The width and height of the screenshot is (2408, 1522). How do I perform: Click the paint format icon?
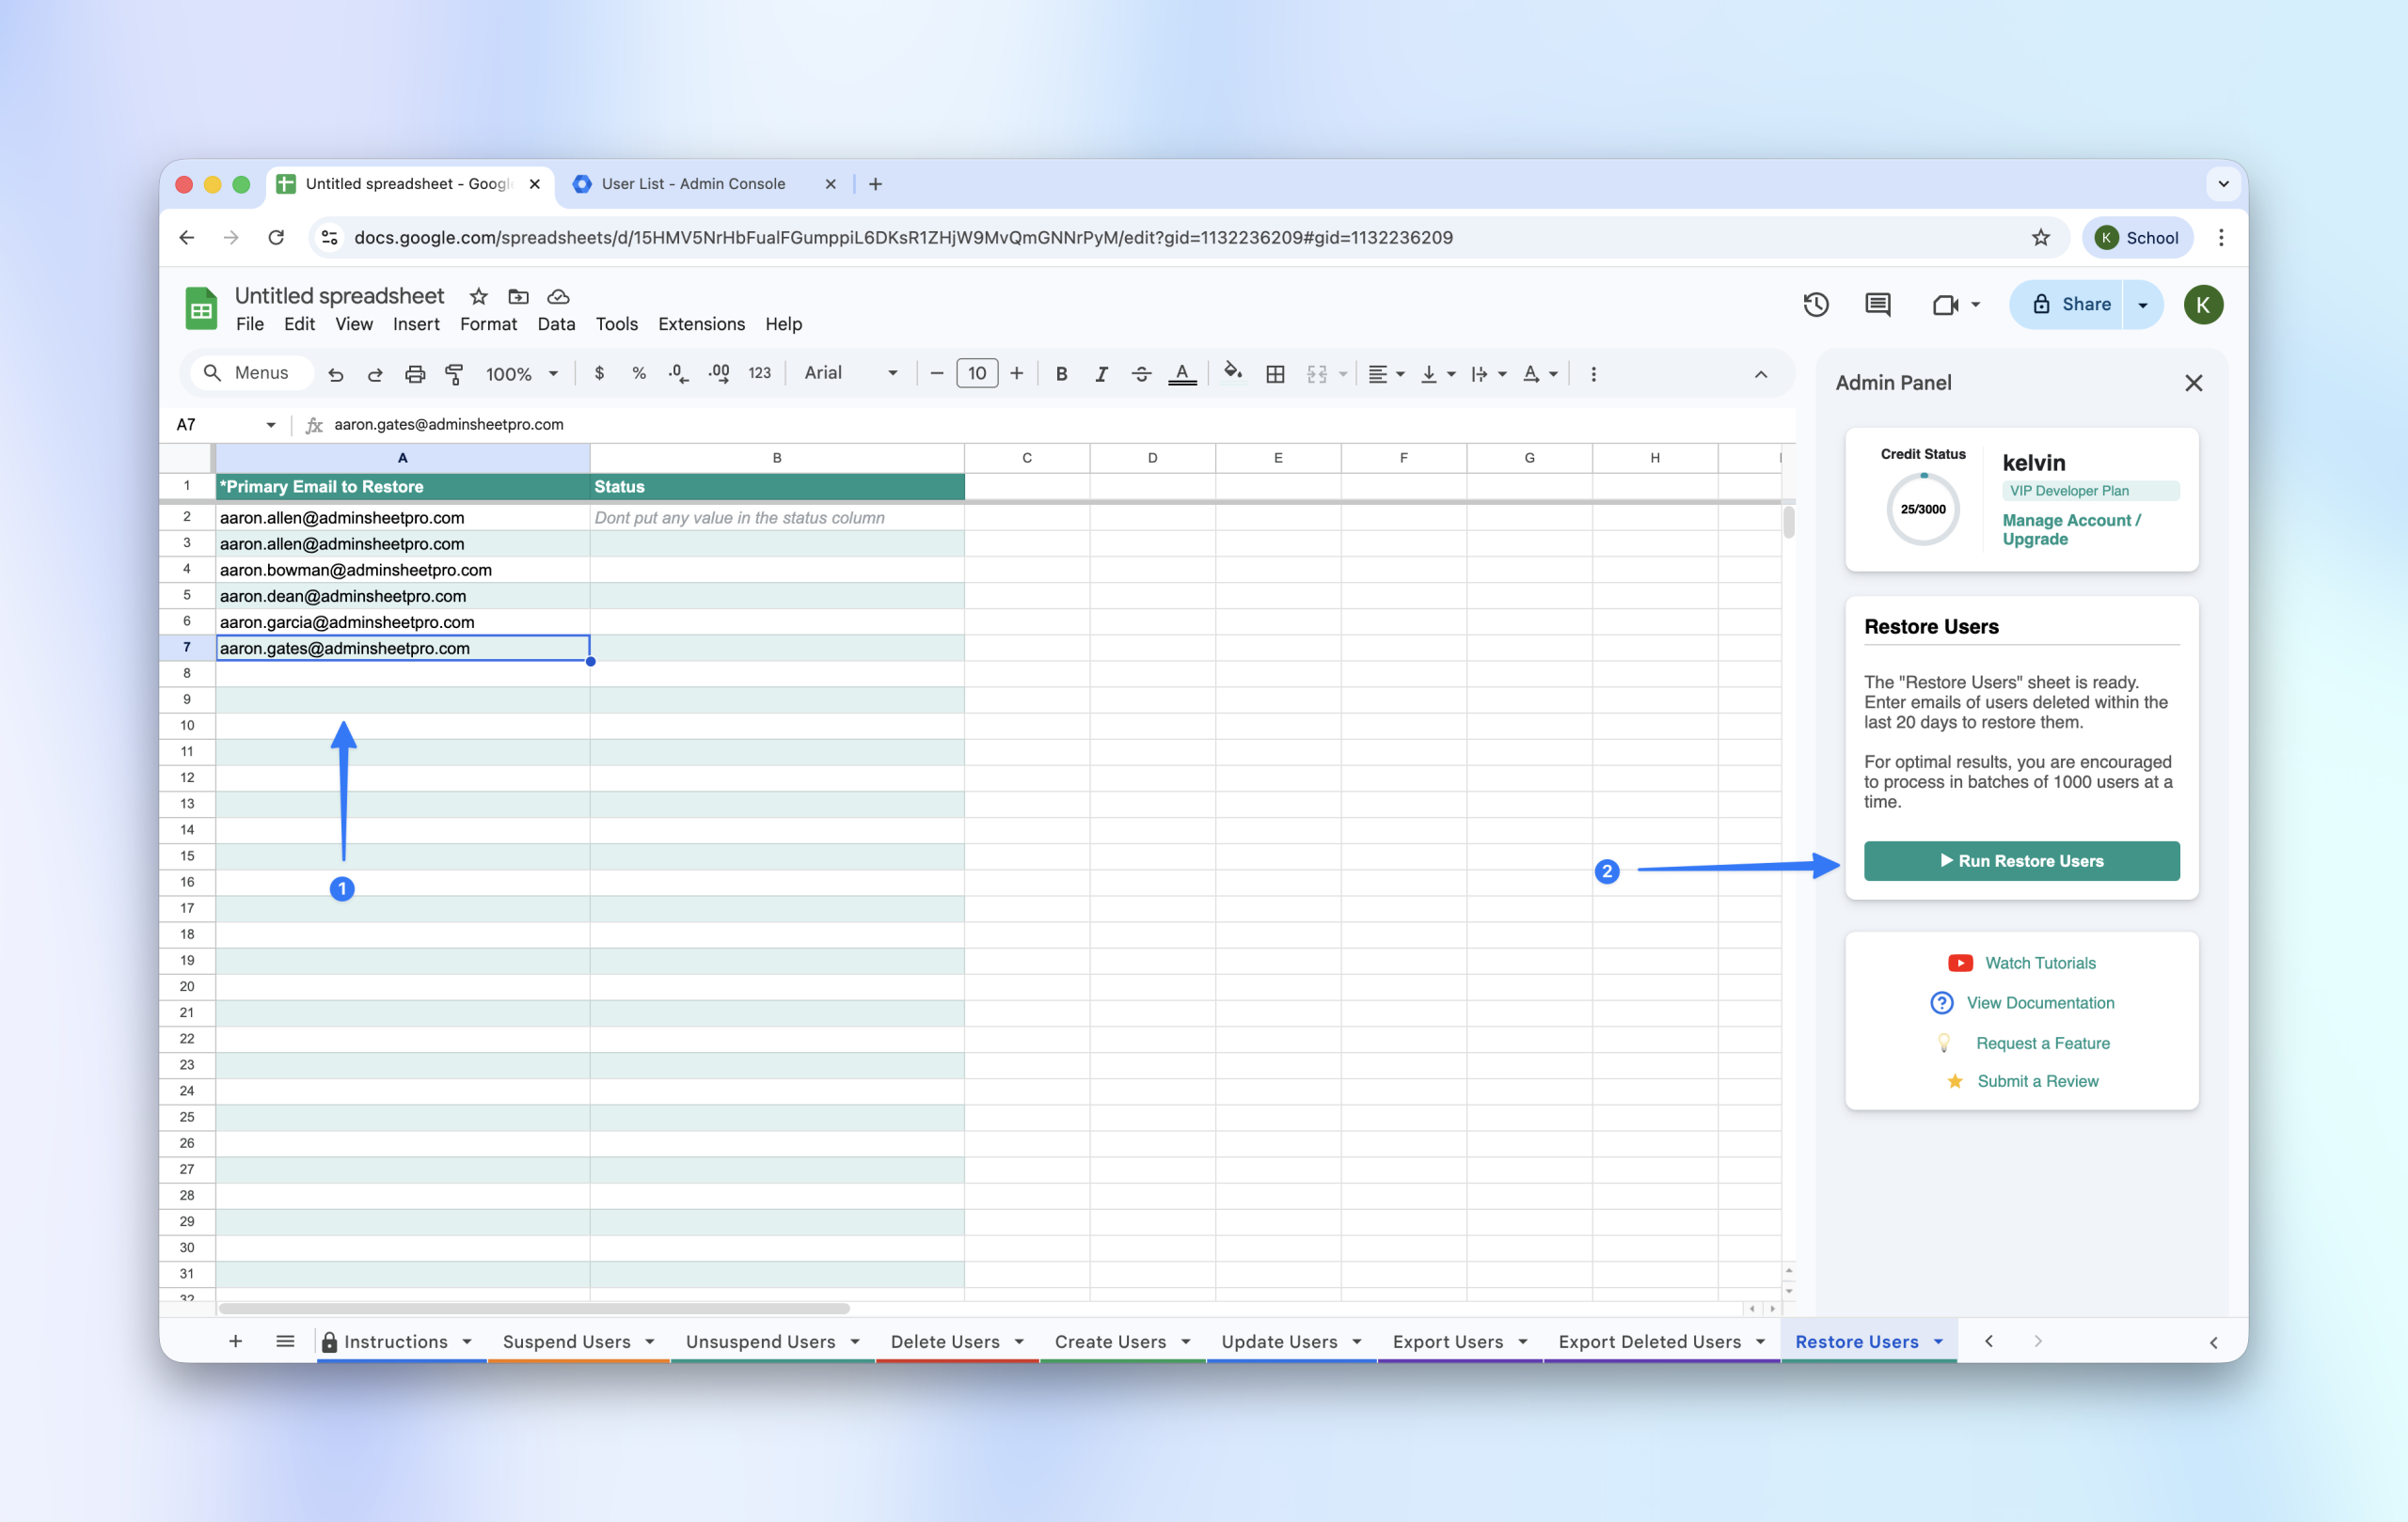454,374
